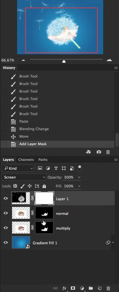The image size is (119, 292).
Task: Create a new layer
Action: point(100,288)
